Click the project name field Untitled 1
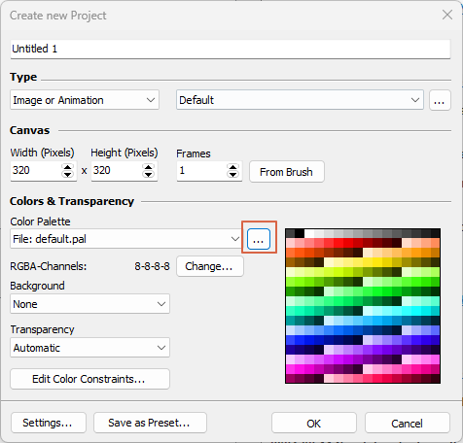This screenshot has height=443, width=463. pyautogui.click(x=231, y=49)
